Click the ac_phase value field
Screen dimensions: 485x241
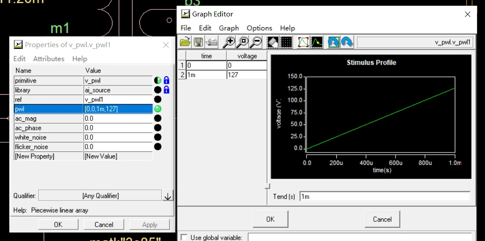[x=118, y=128]
